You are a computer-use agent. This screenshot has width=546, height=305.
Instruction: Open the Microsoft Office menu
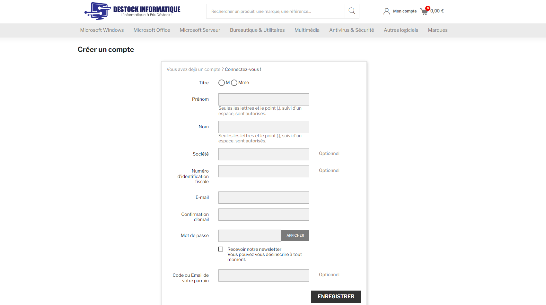click(152, 30)
